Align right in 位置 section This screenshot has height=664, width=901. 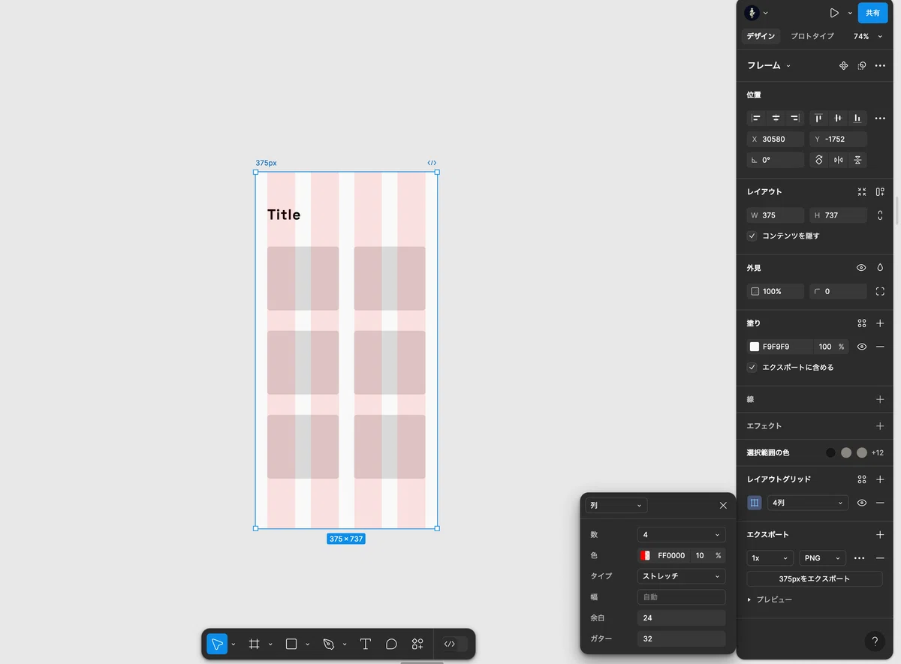click(794, 118)
